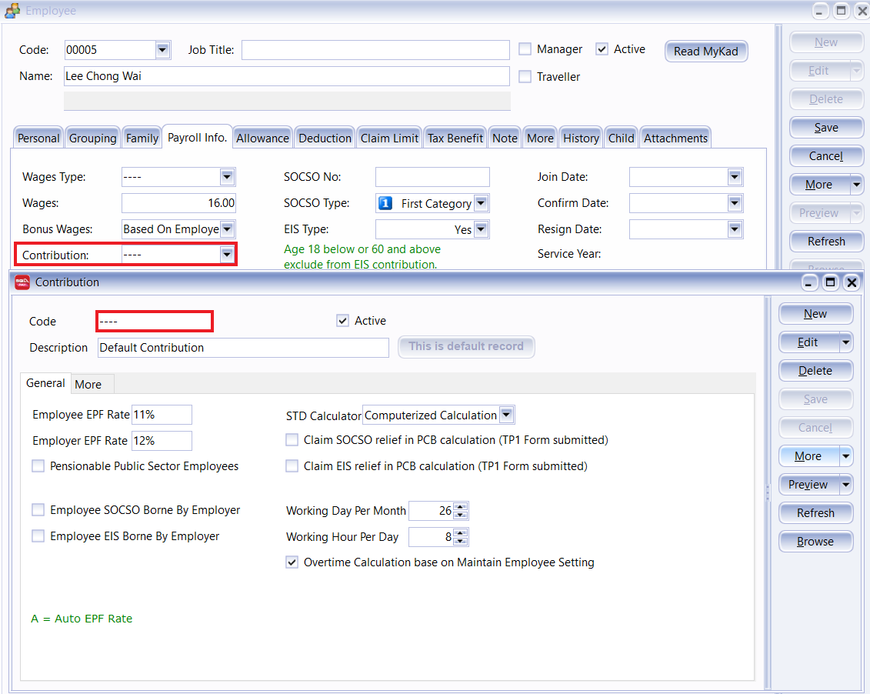Enable the Manager checkbox
This screenshot has height=694, width=870.
[x=525, y=49]
